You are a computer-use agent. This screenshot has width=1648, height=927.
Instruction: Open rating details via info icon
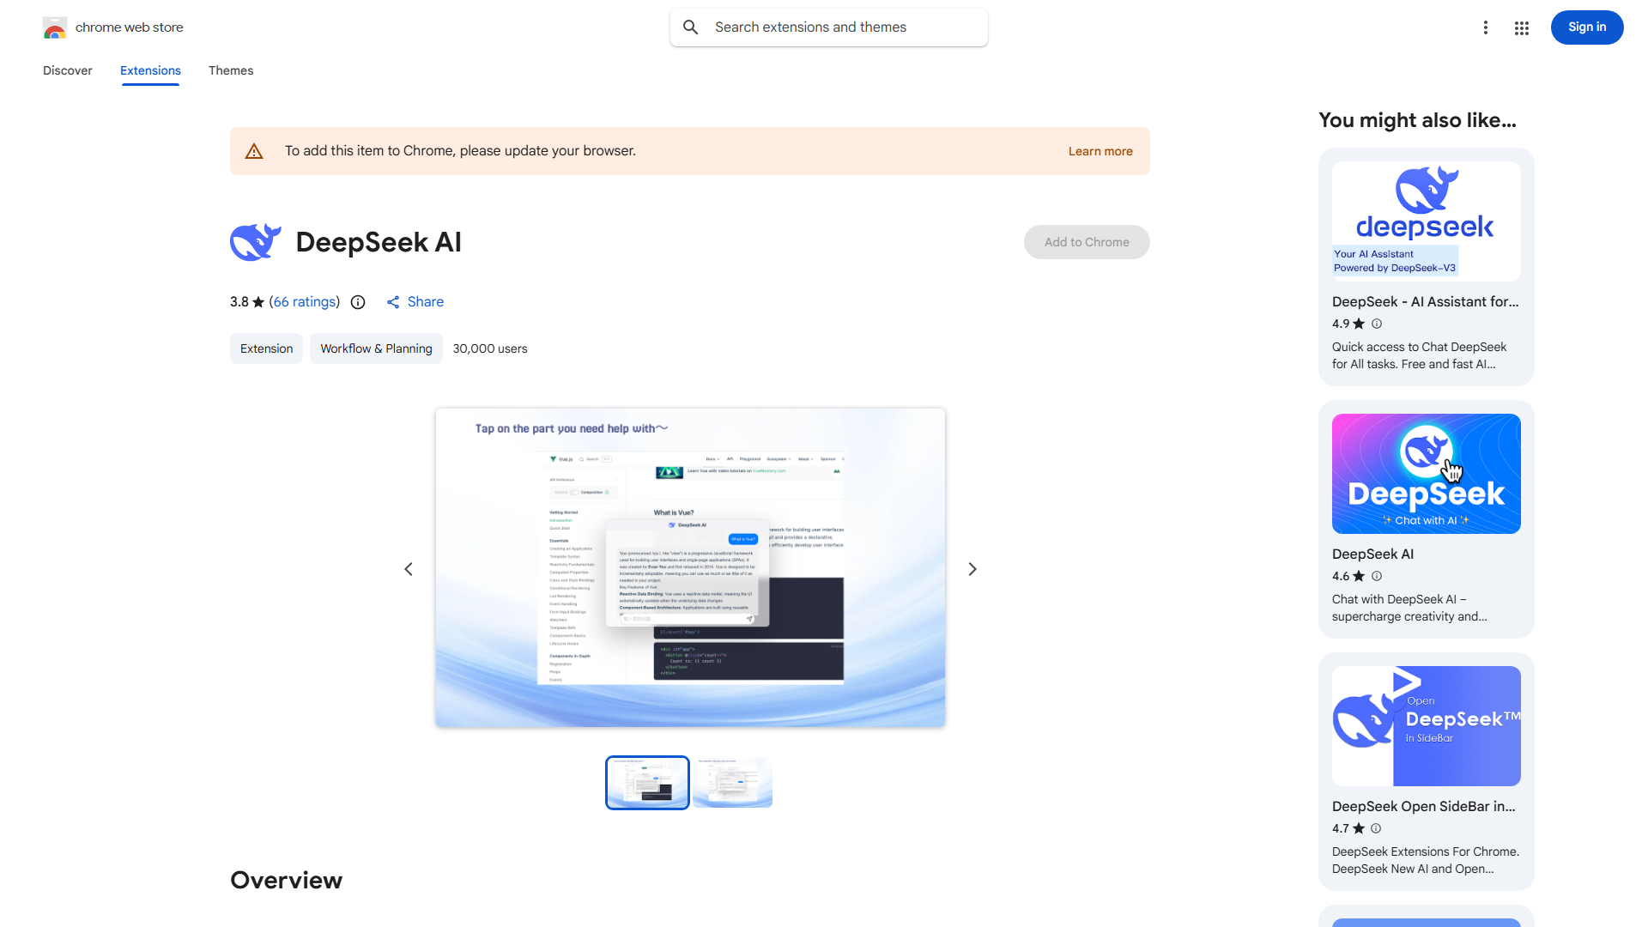coord(358,302)
